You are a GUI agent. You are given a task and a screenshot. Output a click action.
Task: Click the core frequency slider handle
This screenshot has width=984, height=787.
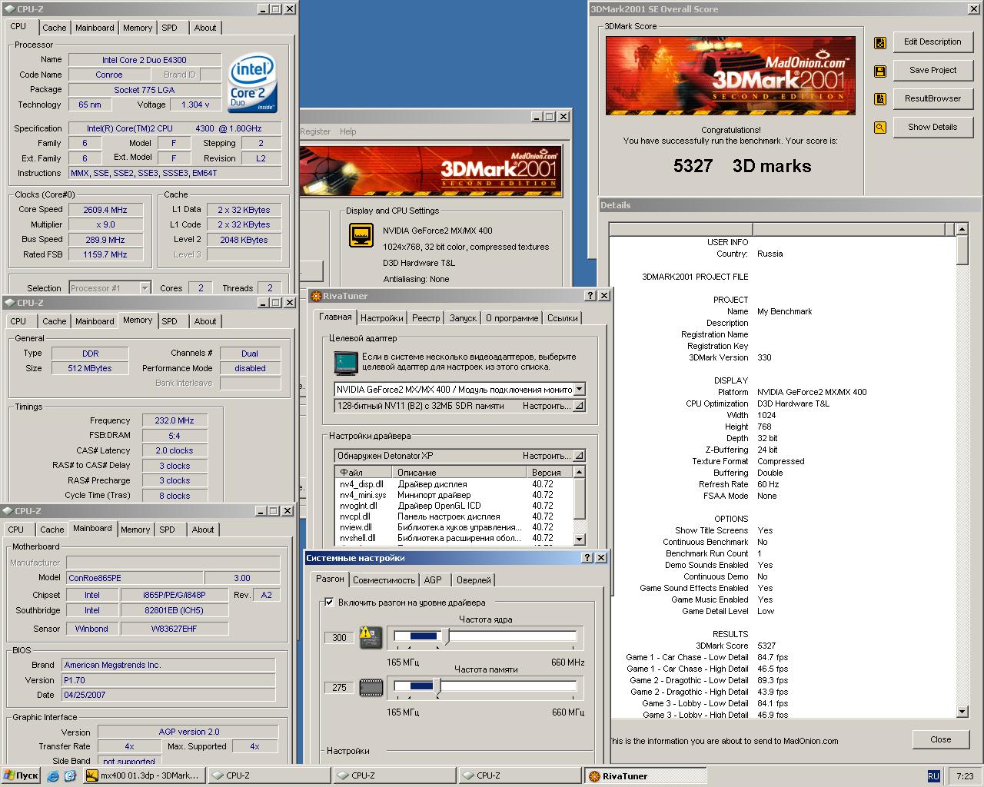coord(447,636)
